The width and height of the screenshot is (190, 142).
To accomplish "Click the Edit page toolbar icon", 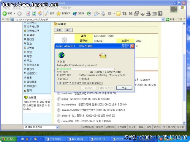I will (110, 14).
